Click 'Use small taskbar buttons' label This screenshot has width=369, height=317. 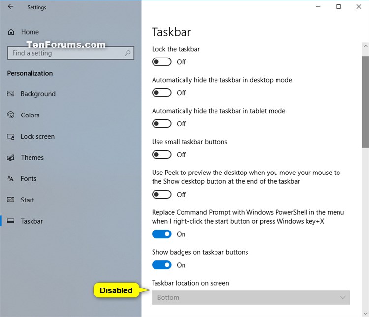(x=190, y=142)
